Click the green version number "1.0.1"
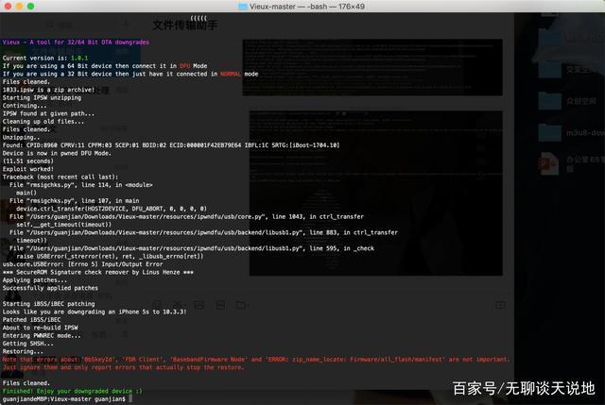 click(x=79, y=58)
